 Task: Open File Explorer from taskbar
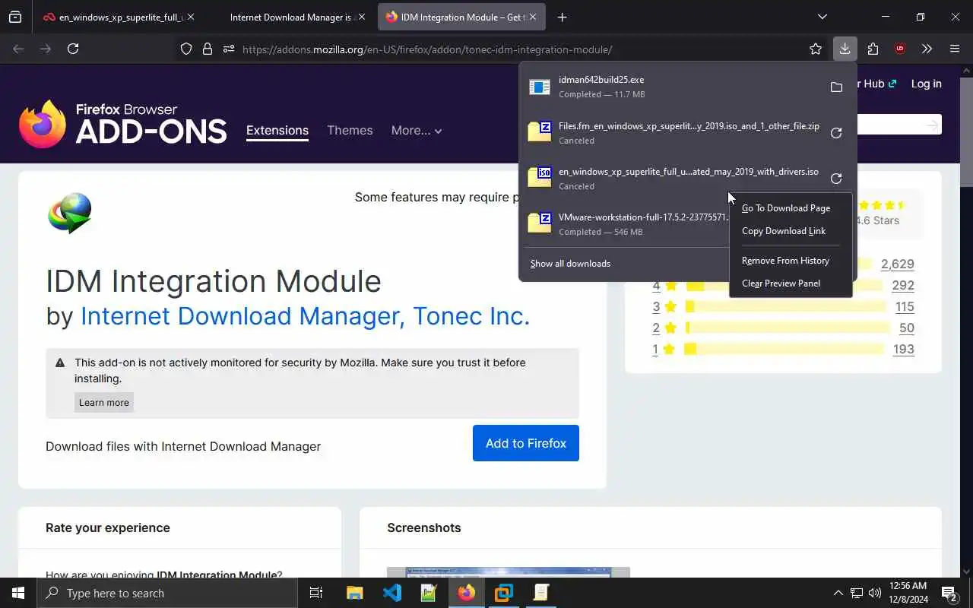(354, 593)
